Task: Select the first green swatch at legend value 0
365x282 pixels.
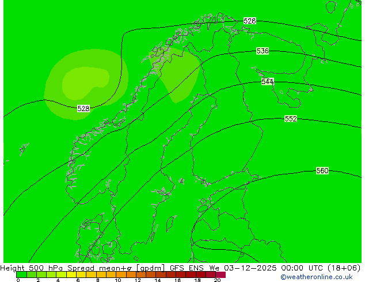Action: pos(21,275)
